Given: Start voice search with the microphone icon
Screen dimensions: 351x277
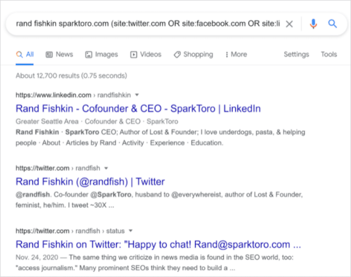Looking at the screenshot, I should (313, 24).
